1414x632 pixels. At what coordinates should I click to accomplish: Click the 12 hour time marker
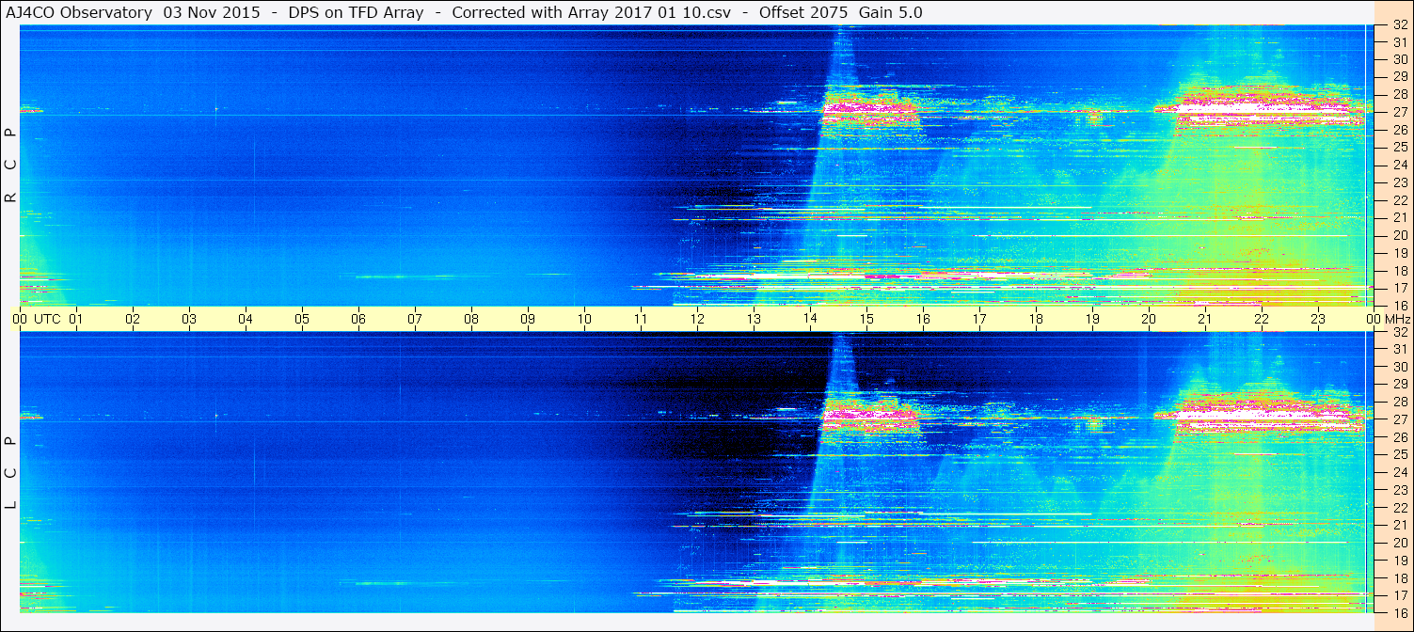(697, 319)
